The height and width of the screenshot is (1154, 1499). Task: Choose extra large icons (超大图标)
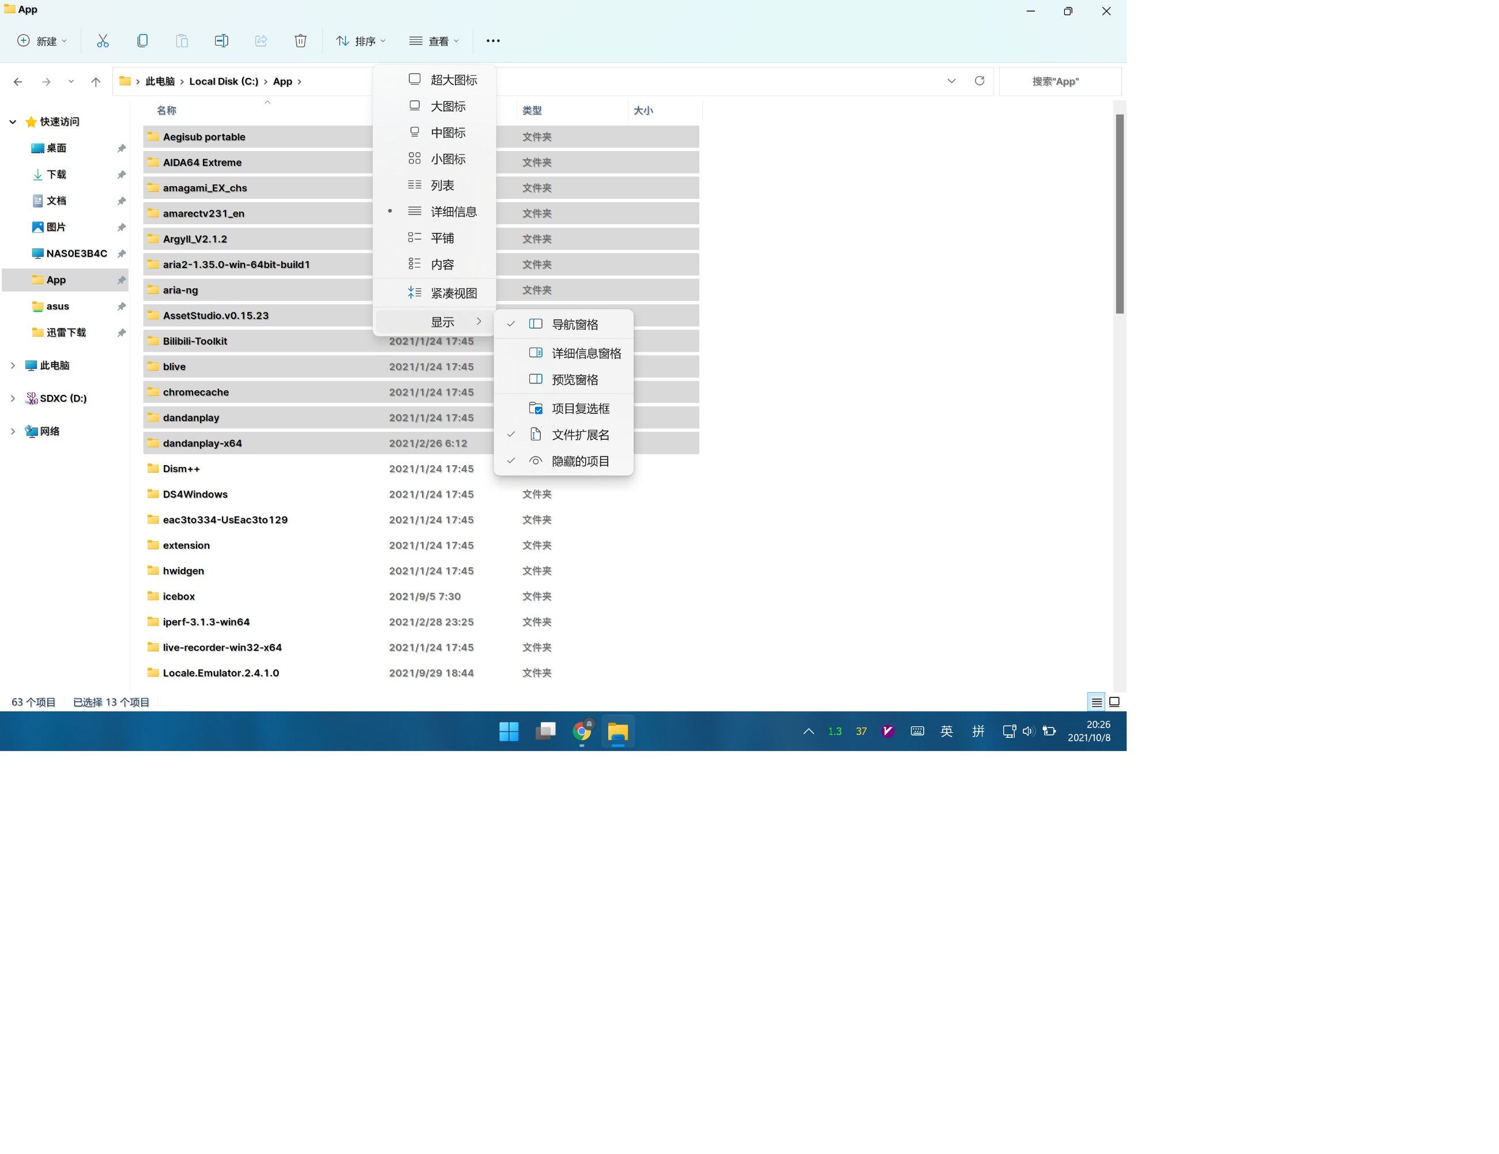(435, 80)
